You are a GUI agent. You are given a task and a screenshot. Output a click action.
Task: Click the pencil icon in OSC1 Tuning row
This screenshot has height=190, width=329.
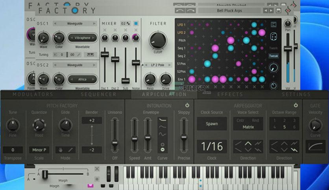pos(79,55)
